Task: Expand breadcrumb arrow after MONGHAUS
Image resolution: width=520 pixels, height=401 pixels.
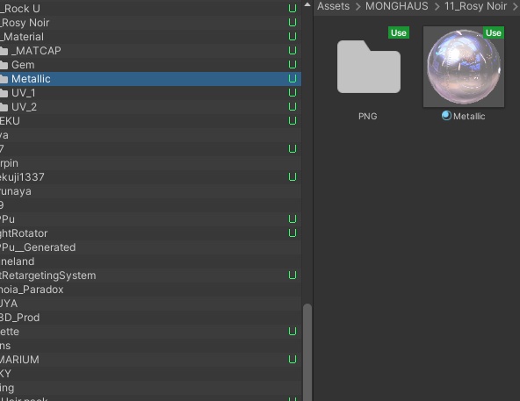Action: tap(437, 6)
